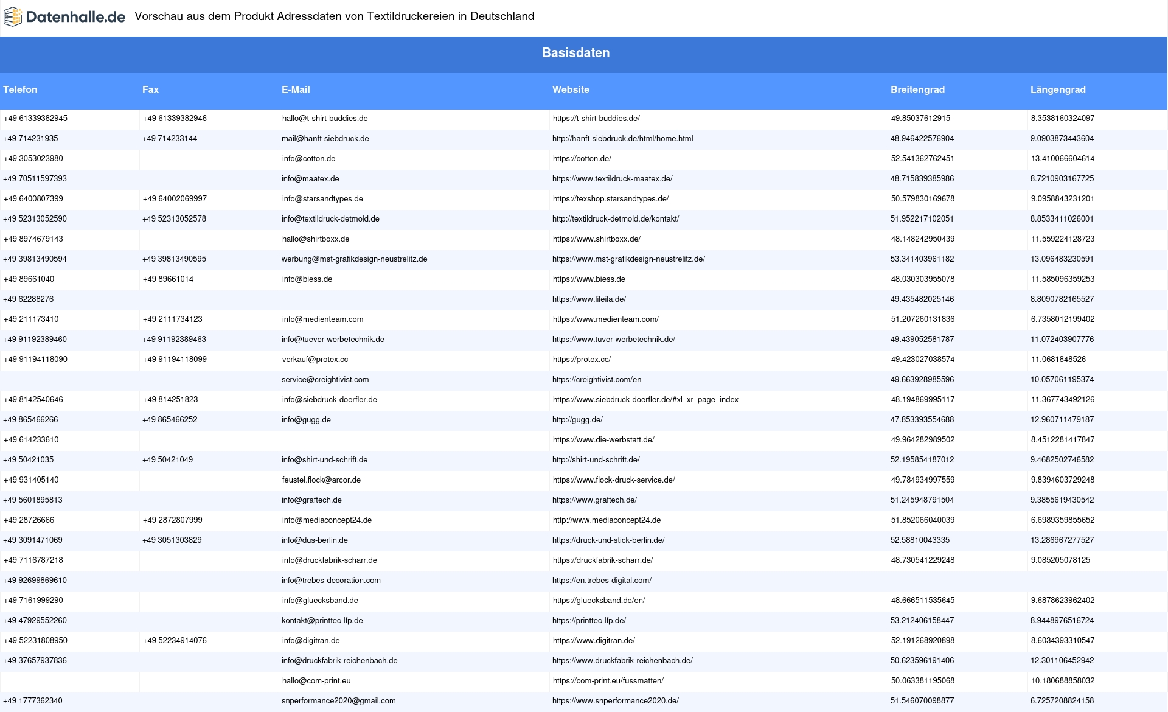Open the https://cotton.de/ website
The image size is (1168, 712).
click(x=582, y=159)
